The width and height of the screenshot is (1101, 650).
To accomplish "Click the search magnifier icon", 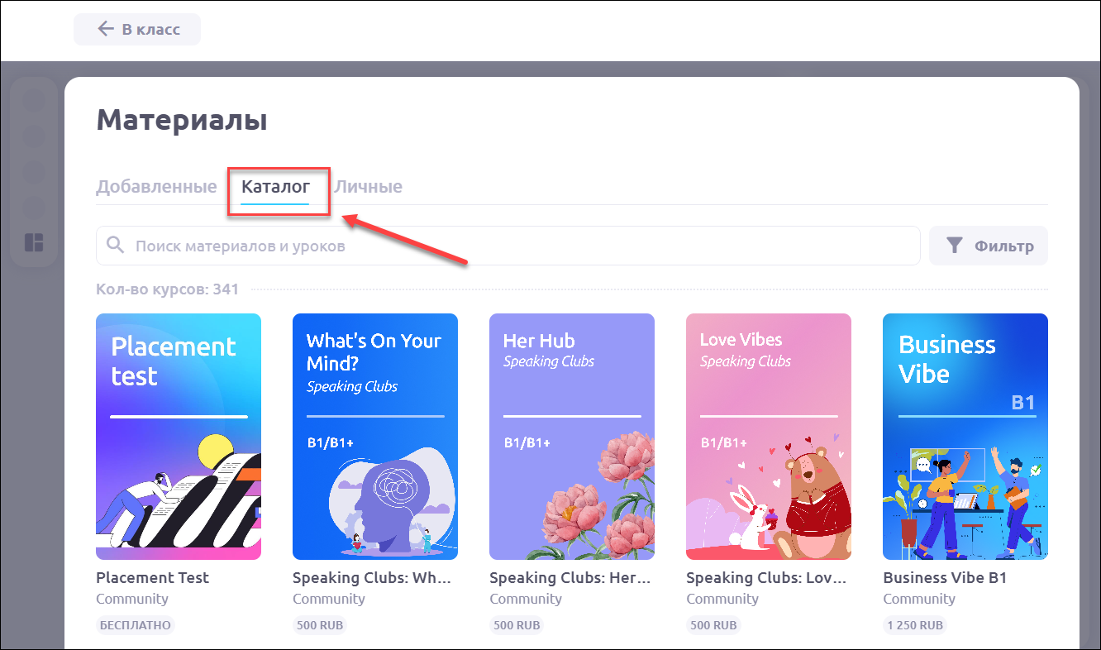I will [x=117, y=246].
